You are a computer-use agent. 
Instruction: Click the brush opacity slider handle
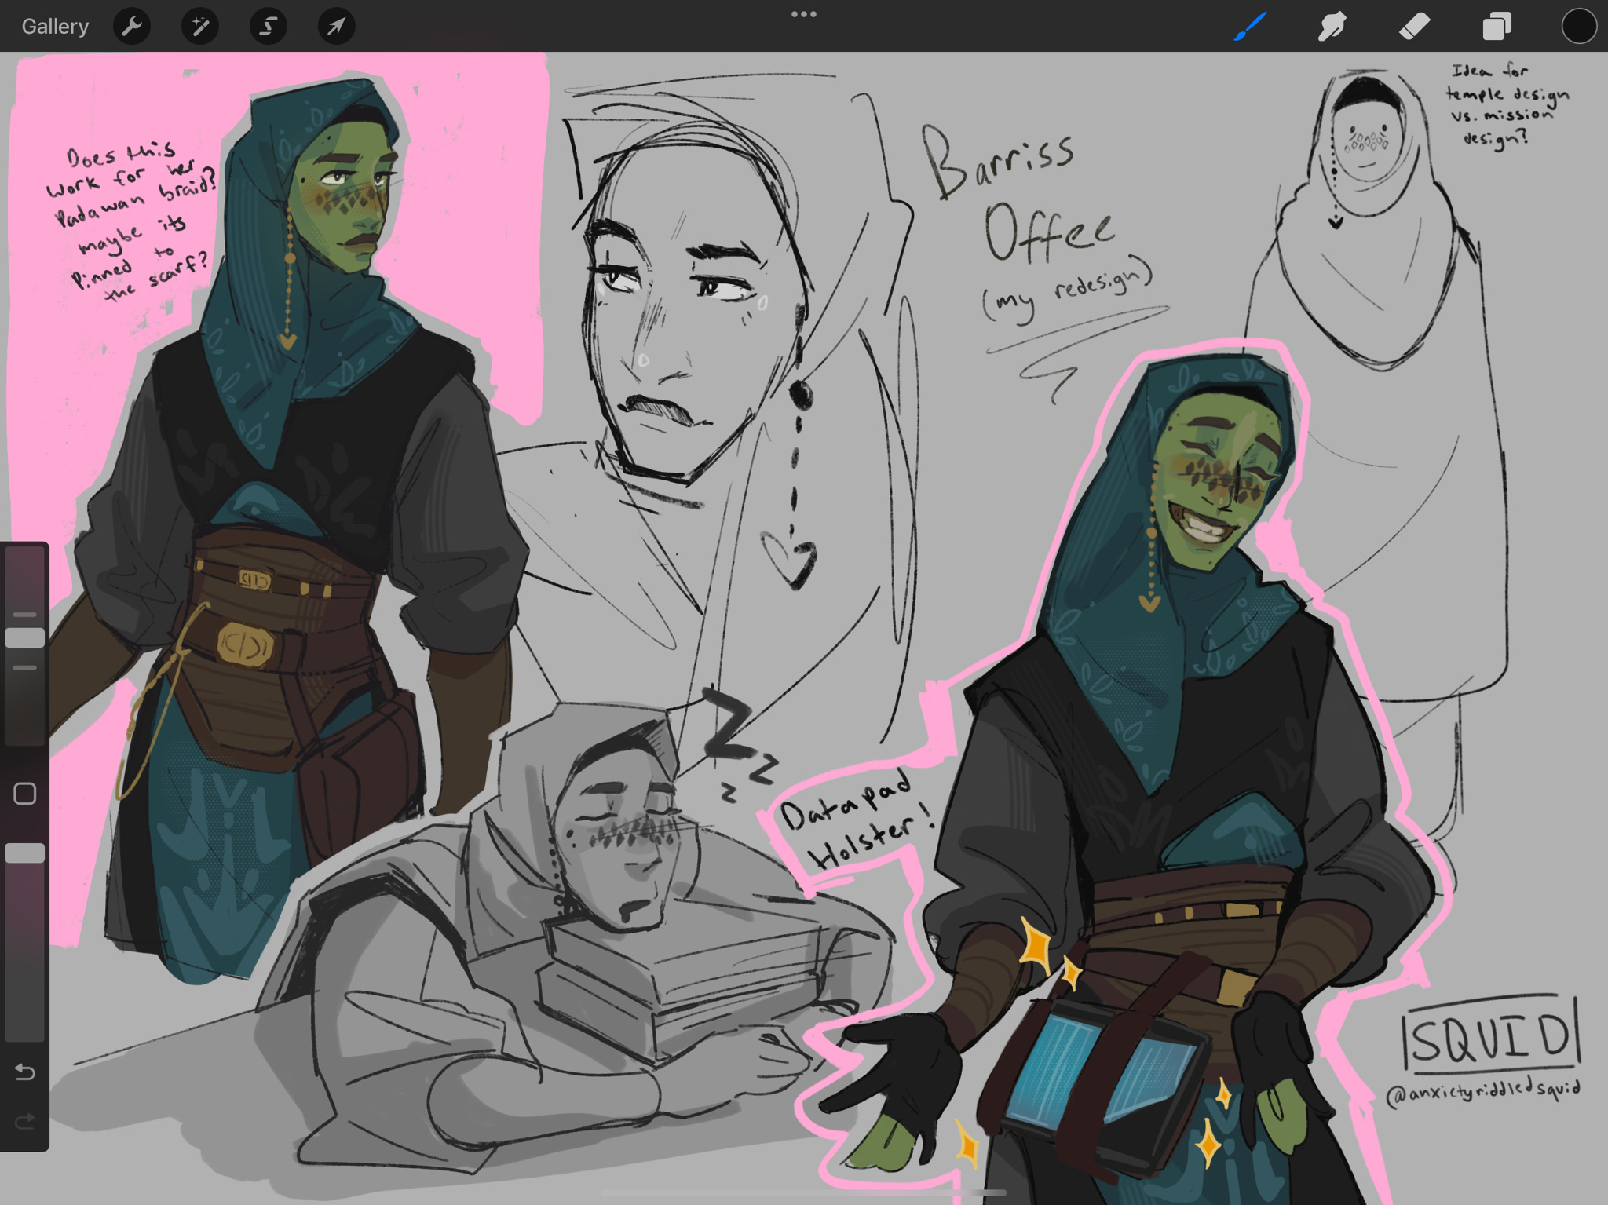point(25,853)
